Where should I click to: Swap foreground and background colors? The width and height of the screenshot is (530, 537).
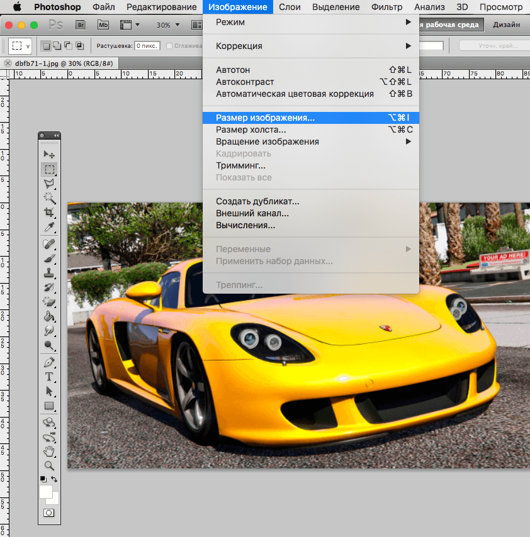pos(54,479)
